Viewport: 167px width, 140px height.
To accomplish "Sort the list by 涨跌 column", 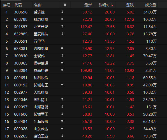I will point(130,5).
